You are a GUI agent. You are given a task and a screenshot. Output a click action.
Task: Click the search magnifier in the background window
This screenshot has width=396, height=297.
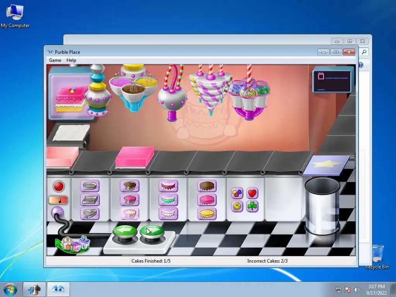[x=364, y=52]
